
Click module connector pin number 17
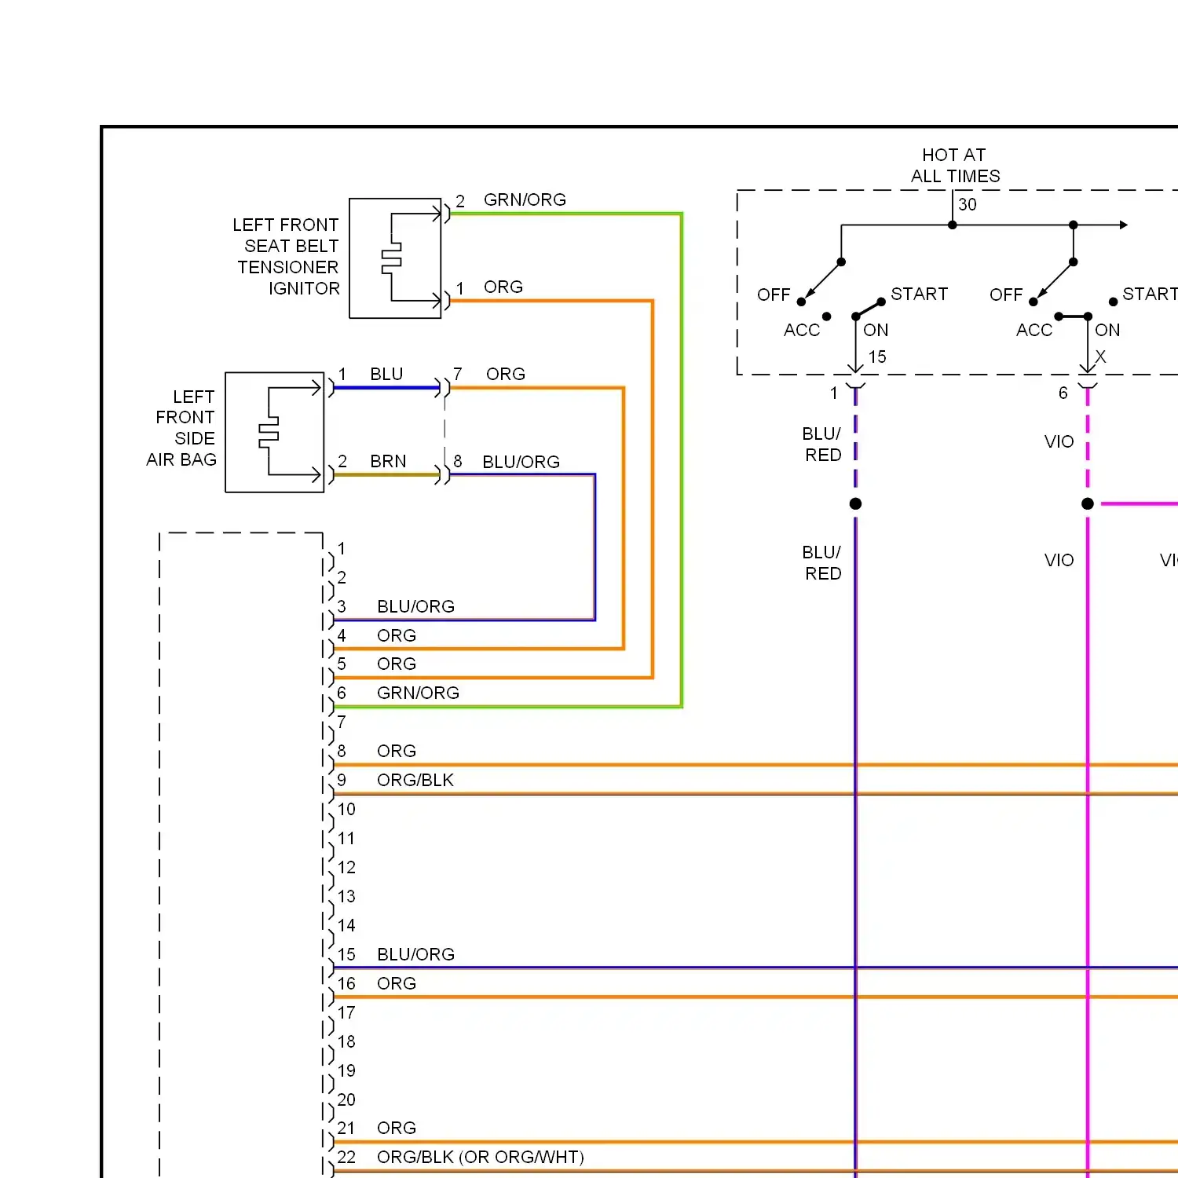click(x=346, y=1013)
